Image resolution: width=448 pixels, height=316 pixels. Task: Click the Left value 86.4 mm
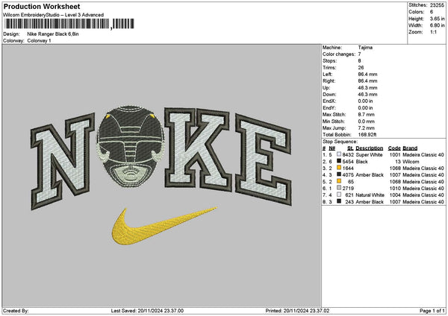pos(367,74)
